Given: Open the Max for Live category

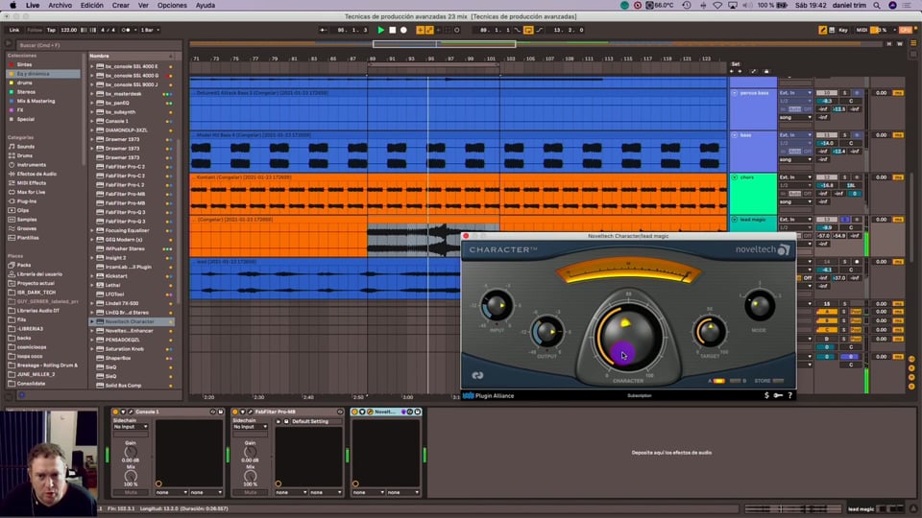Looking at the screenshot, I should pos(31,192).
